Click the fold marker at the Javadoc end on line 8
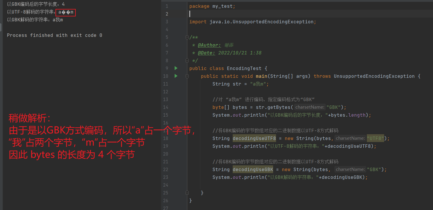The width and height of the screenshot is (433, 210). (x=187, y=60)
